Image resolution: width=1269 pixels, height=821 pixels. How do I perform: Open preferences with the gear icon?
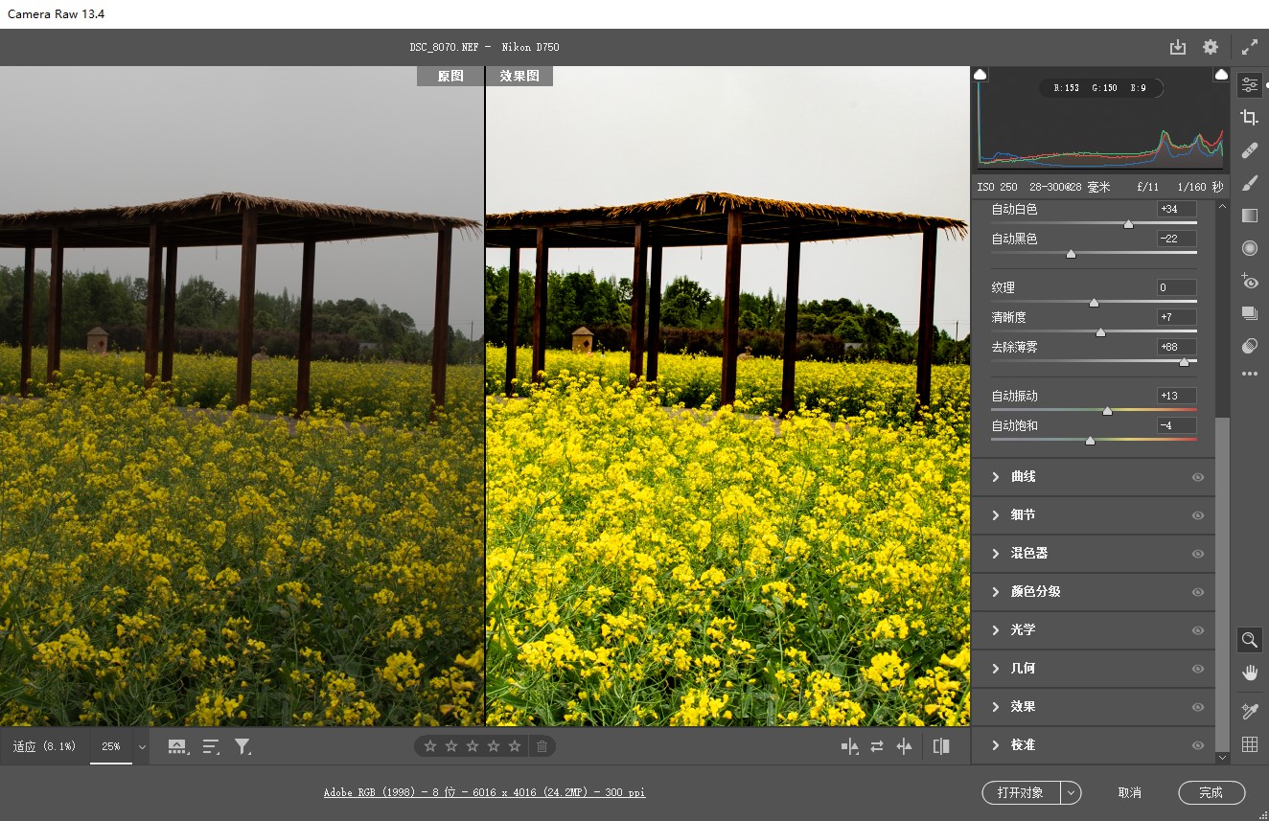[1211, 47]
